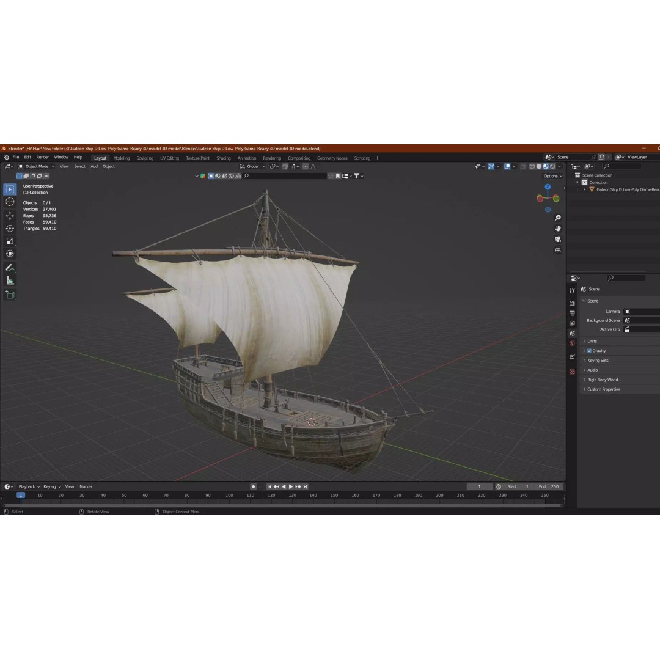Image resolution: width=660 pixels, height=660 pixels.
Task: Select the Measure tool
Action: 10,280
